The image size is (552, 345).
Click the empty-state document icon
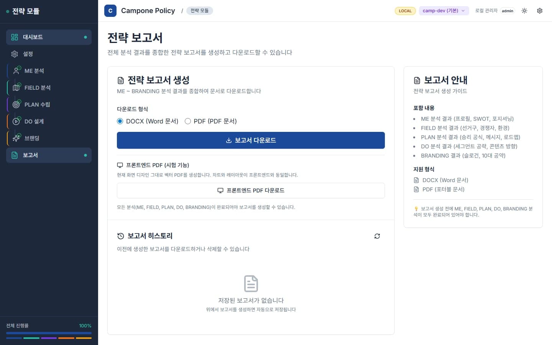(x=251, y=284)
